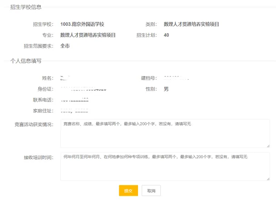Click the blurred 联系电话 number value
This screenshot has height=200, width=276.
click(x=74, y=100)
